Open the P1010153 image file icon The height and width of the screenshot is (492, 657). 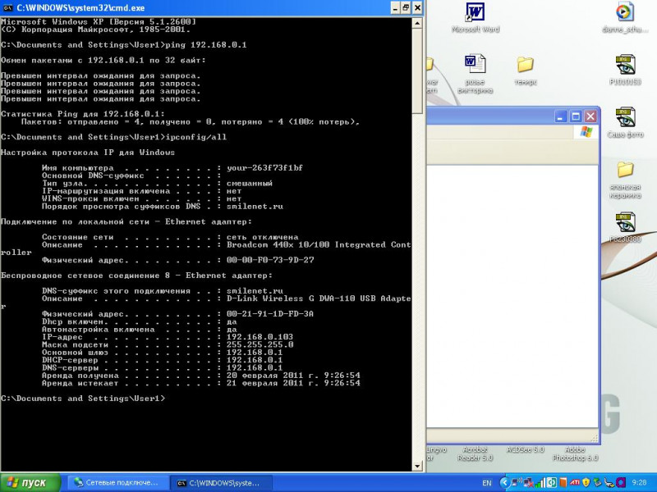(x=625, y=65)
